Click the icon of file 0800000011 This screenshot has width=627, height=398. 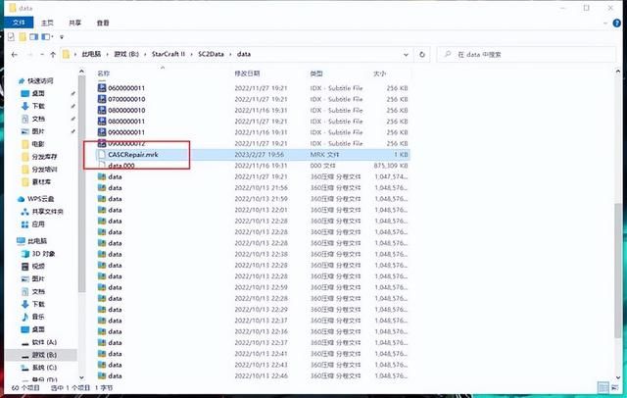click(x=102, y=122)
